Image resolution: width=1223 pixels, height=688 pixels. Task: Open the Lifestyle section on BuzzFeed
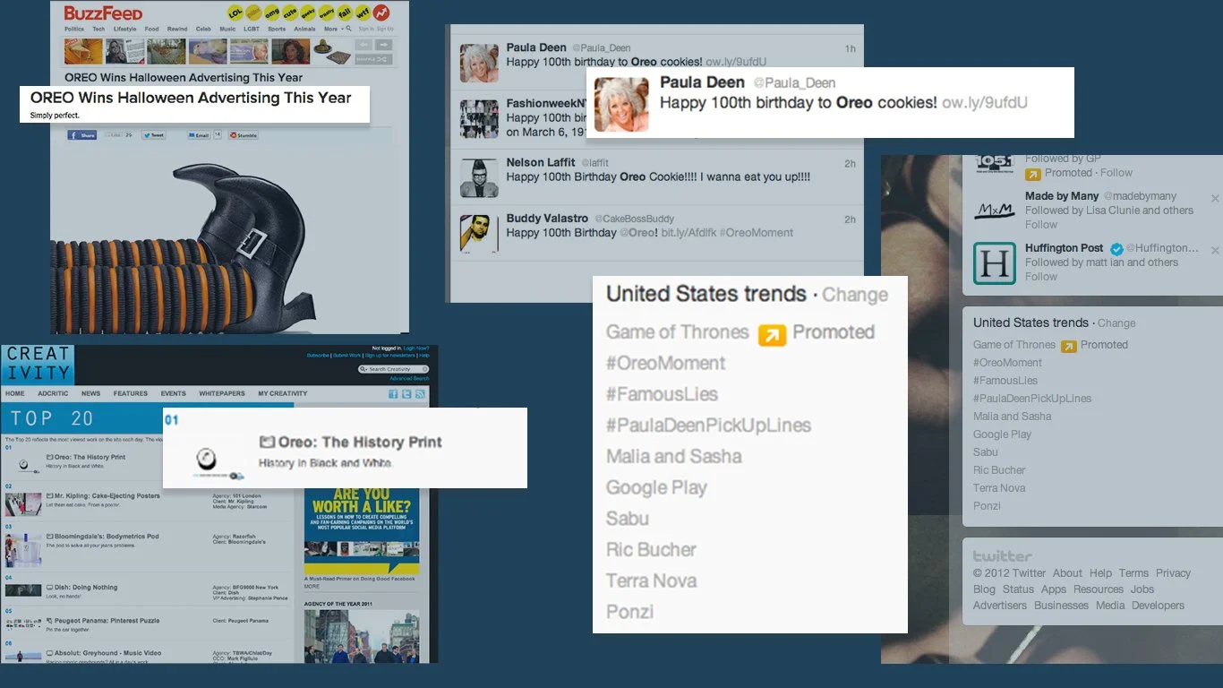coord(124,29)
